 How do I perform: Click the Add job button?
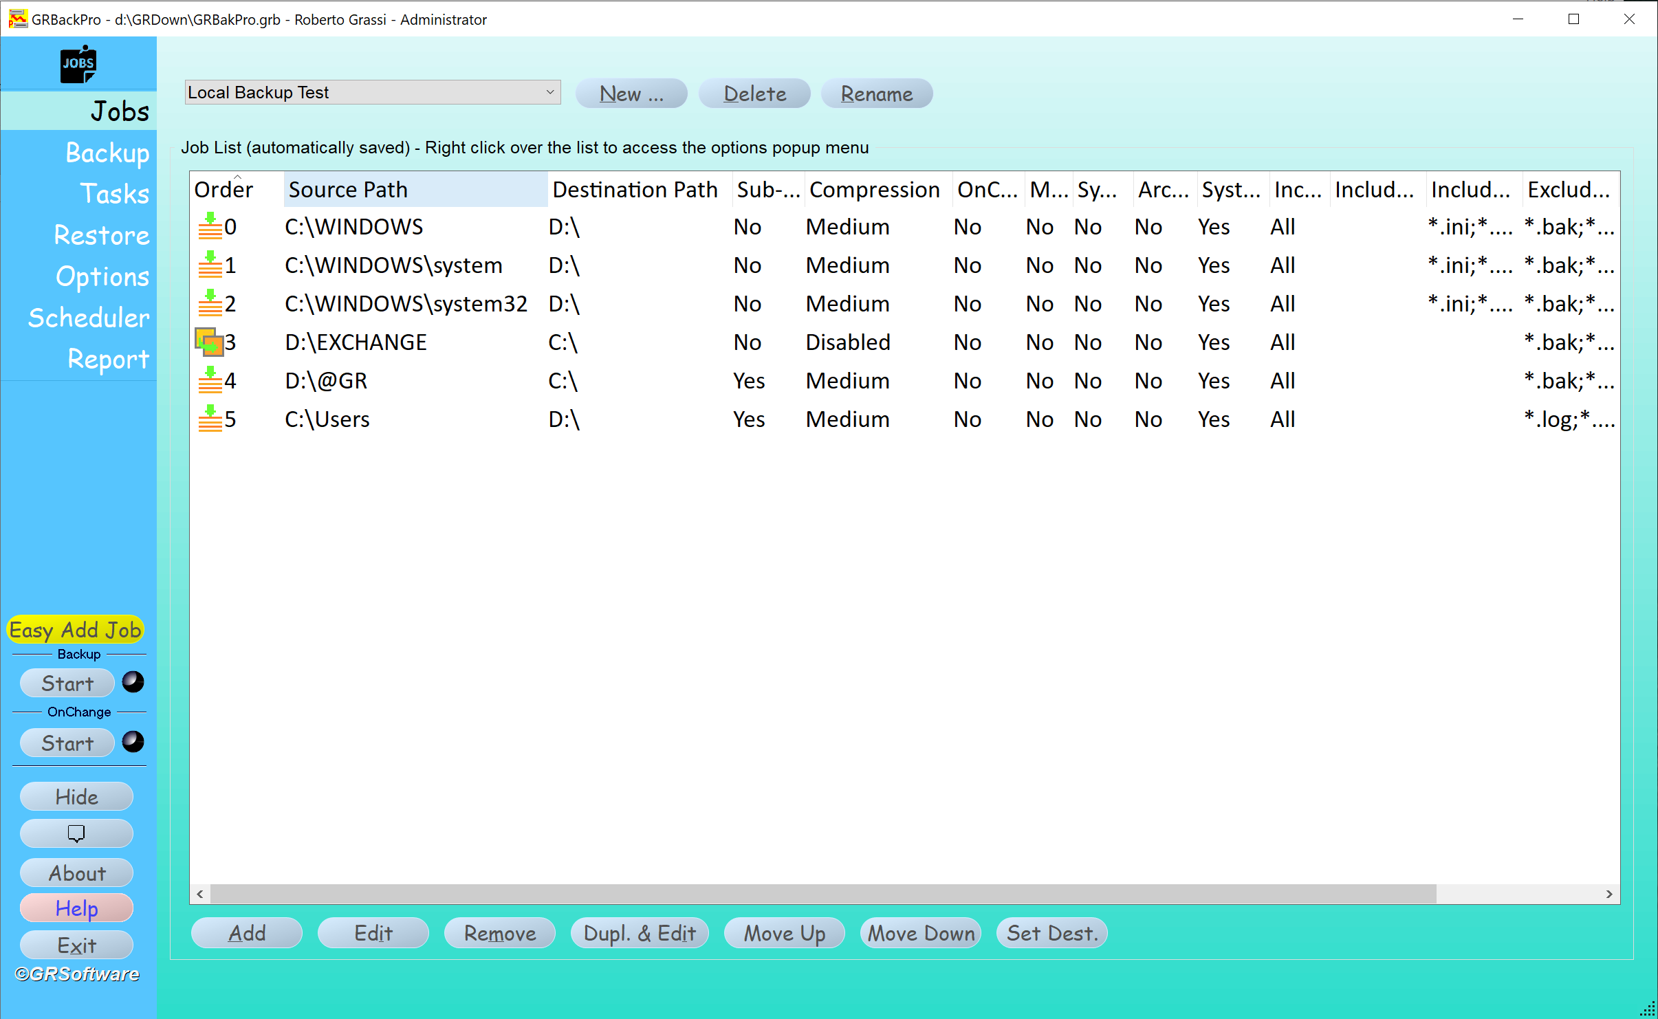[x=248, y=934]
